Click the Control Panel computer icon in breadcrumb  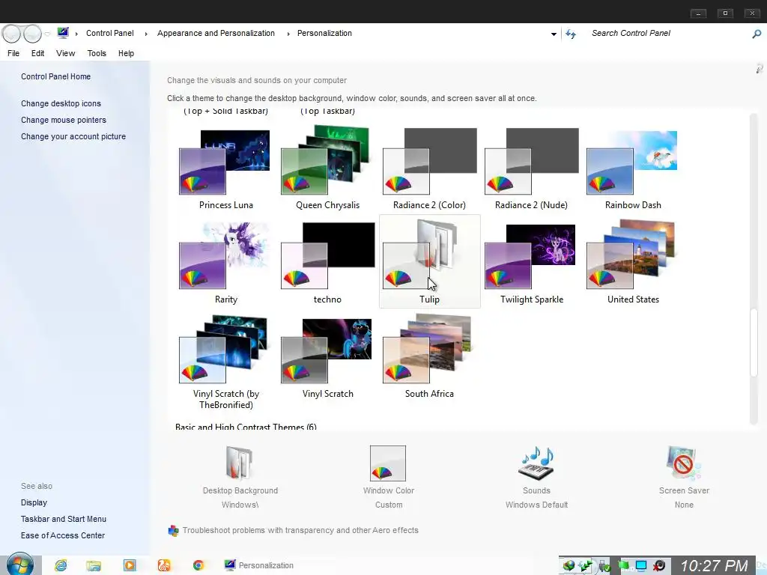[63, 33]
